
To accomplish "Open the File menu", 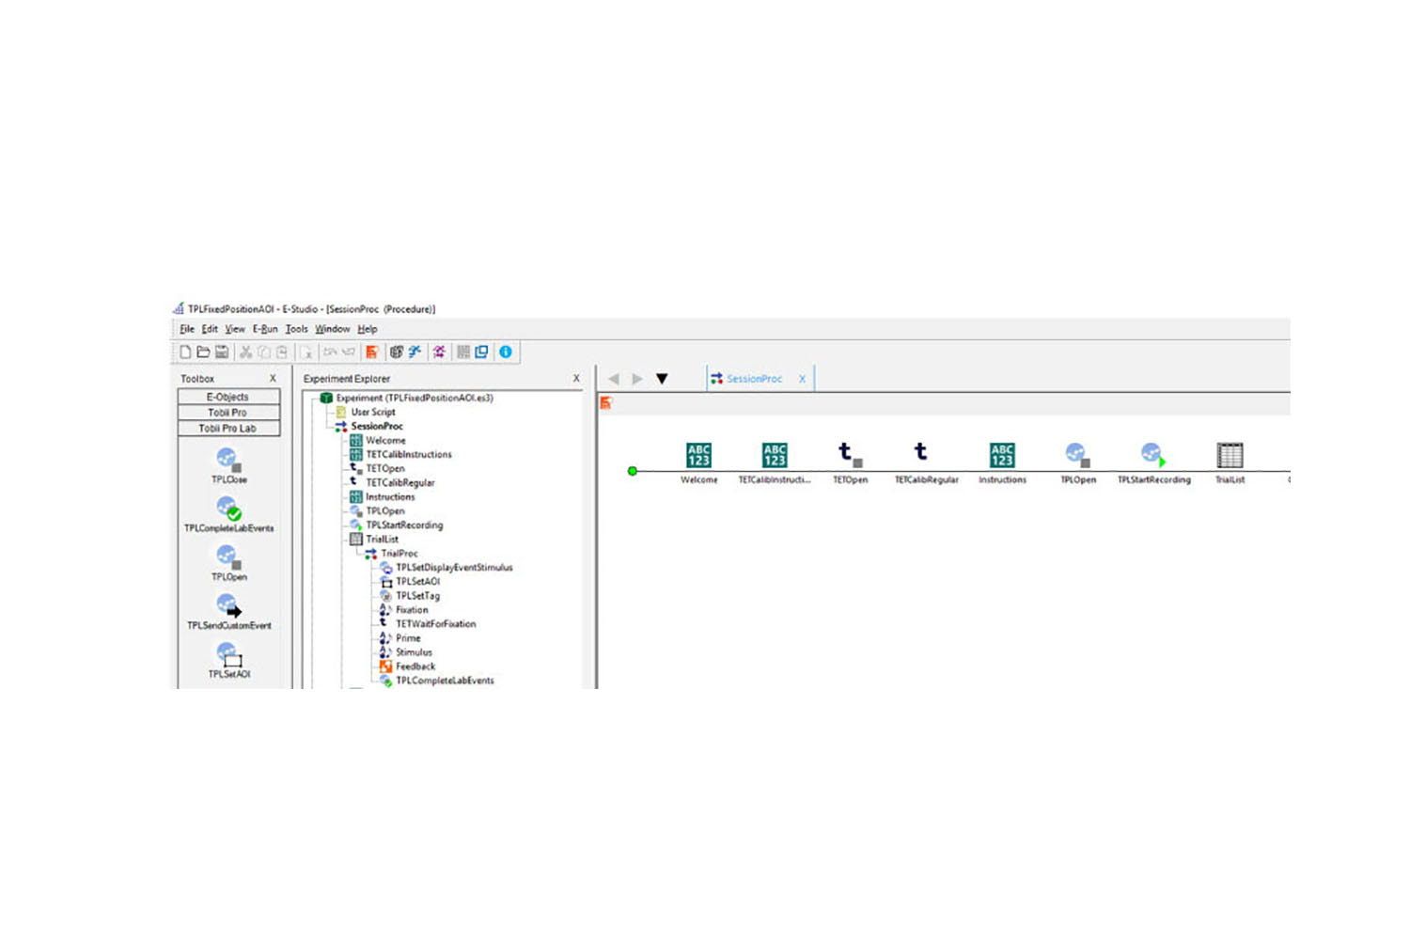I will click(x=187, y=329).
